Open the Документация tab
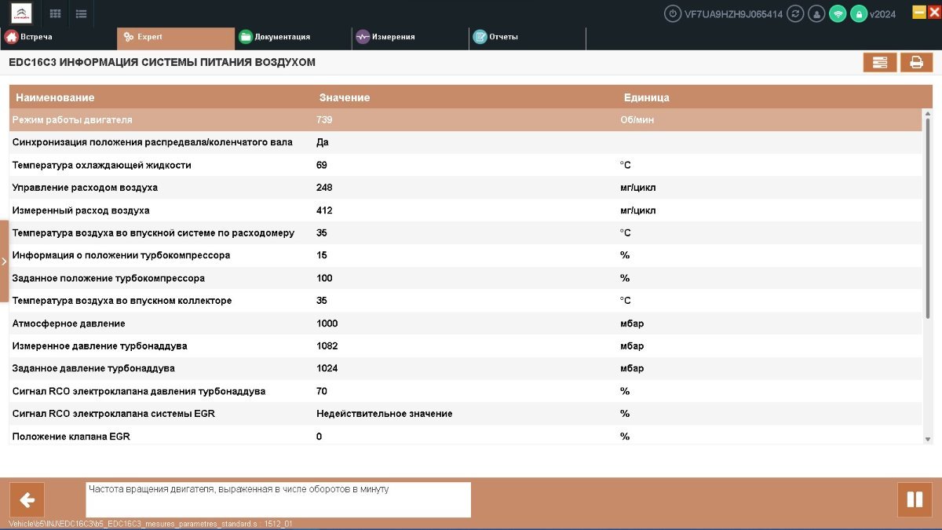Image resolution: width=942 pixels, height=530 pixels. (x=275, y=37)
